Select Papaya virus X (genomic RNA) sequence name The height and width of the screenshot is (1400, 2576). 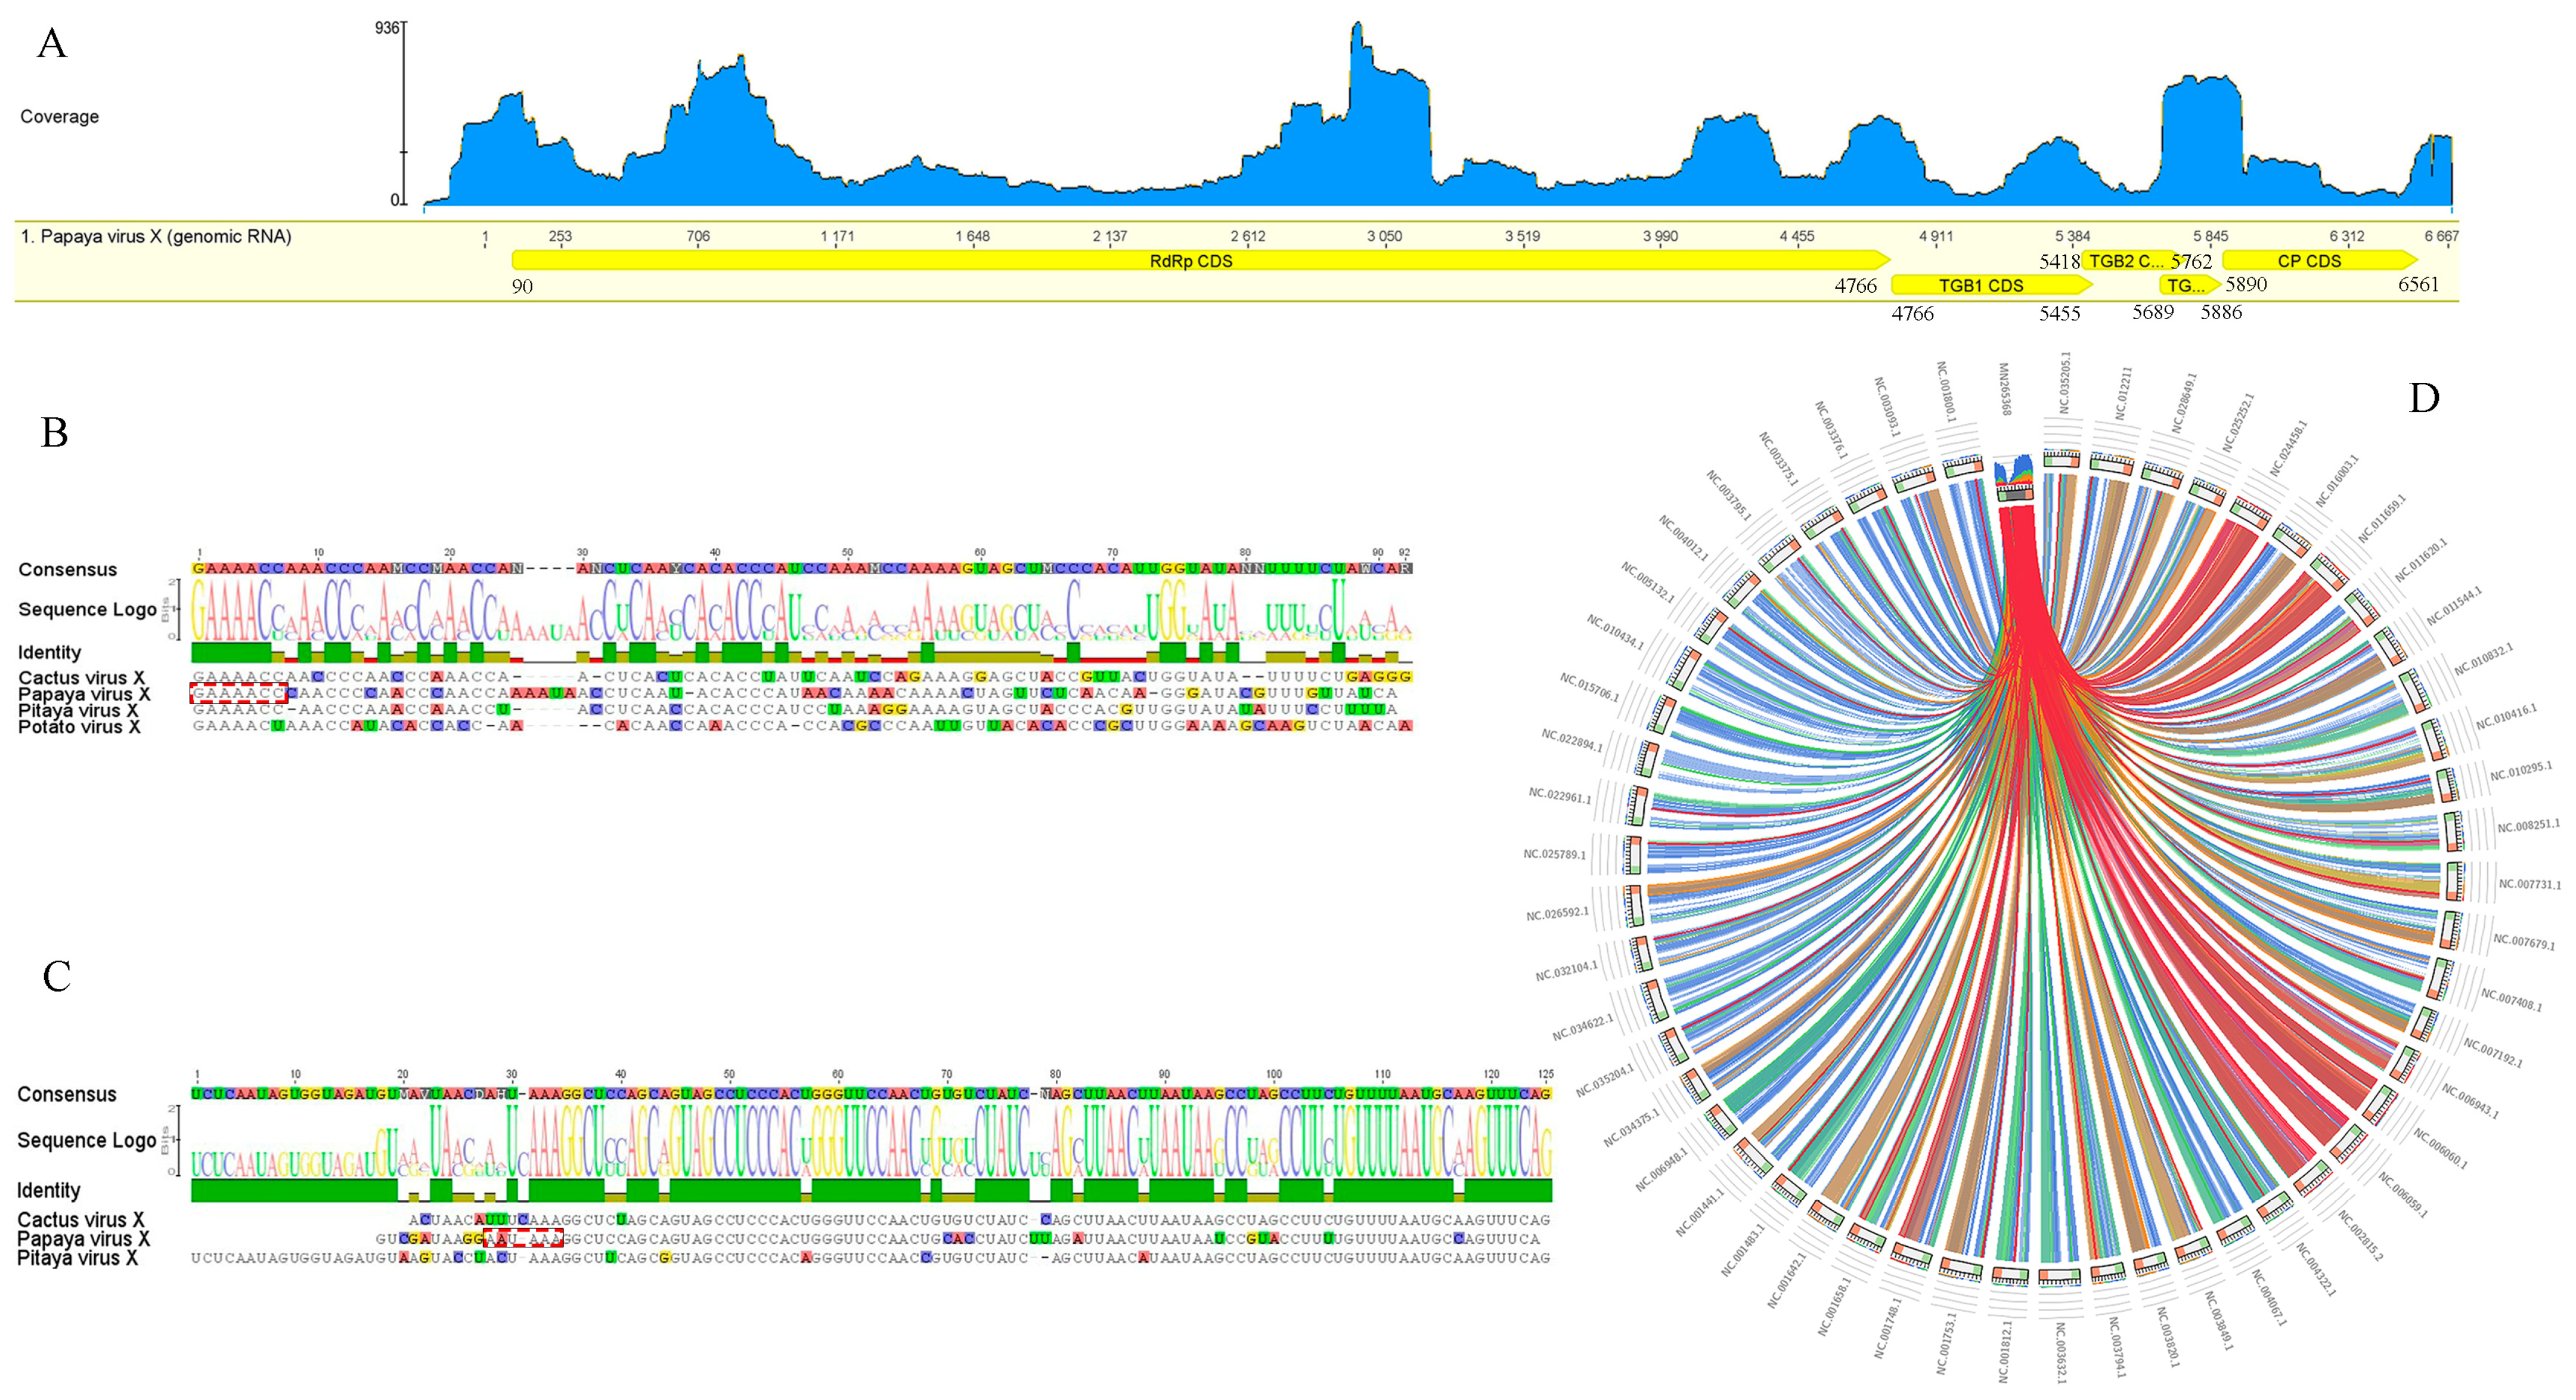pyautogui.click(x=156, y=237)
